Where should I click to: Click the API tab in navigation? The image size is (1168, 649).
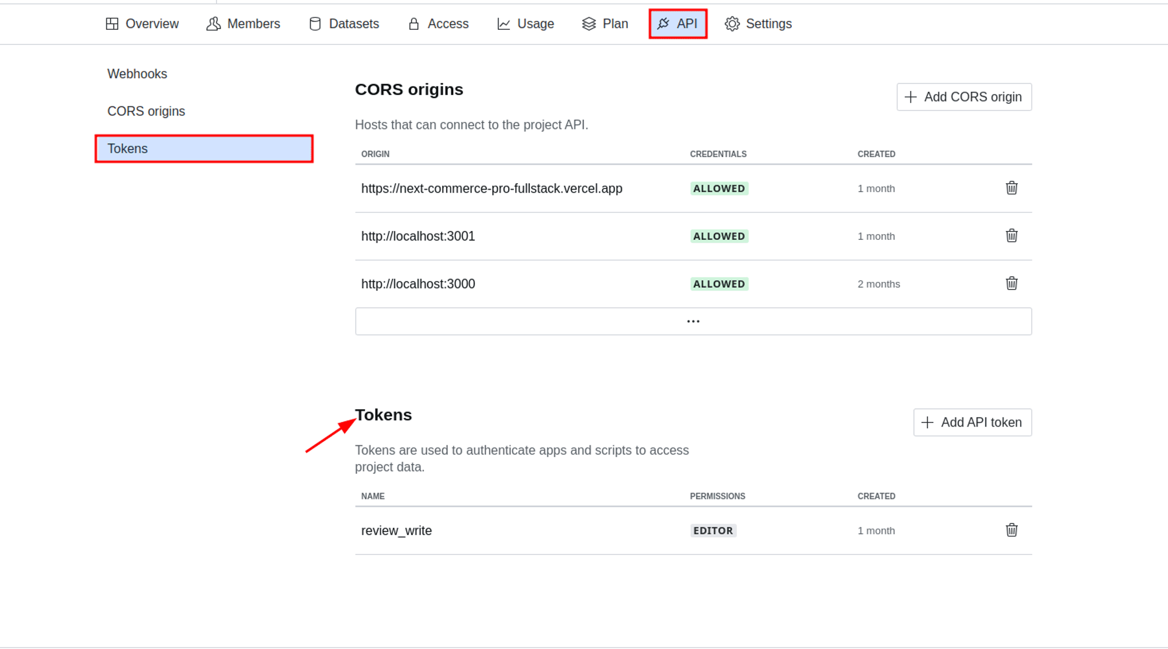pyautogui.click(x=678, y=23)
